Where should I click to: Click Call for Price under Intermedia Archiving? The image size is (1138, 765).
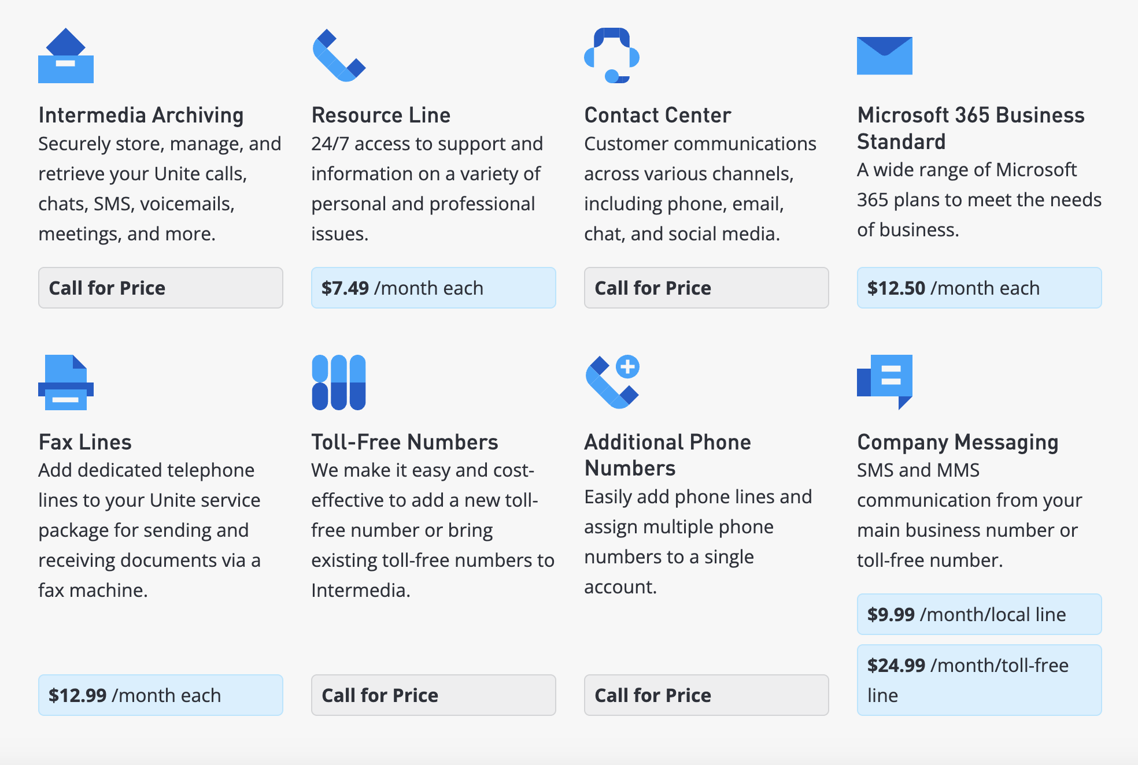(160, 288)
